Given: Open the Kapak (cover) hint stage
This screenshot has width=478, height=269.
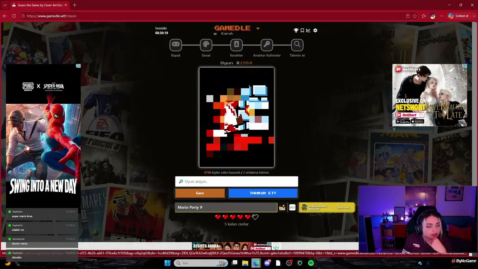Looking at the screenshot, I should pos(176,45).
